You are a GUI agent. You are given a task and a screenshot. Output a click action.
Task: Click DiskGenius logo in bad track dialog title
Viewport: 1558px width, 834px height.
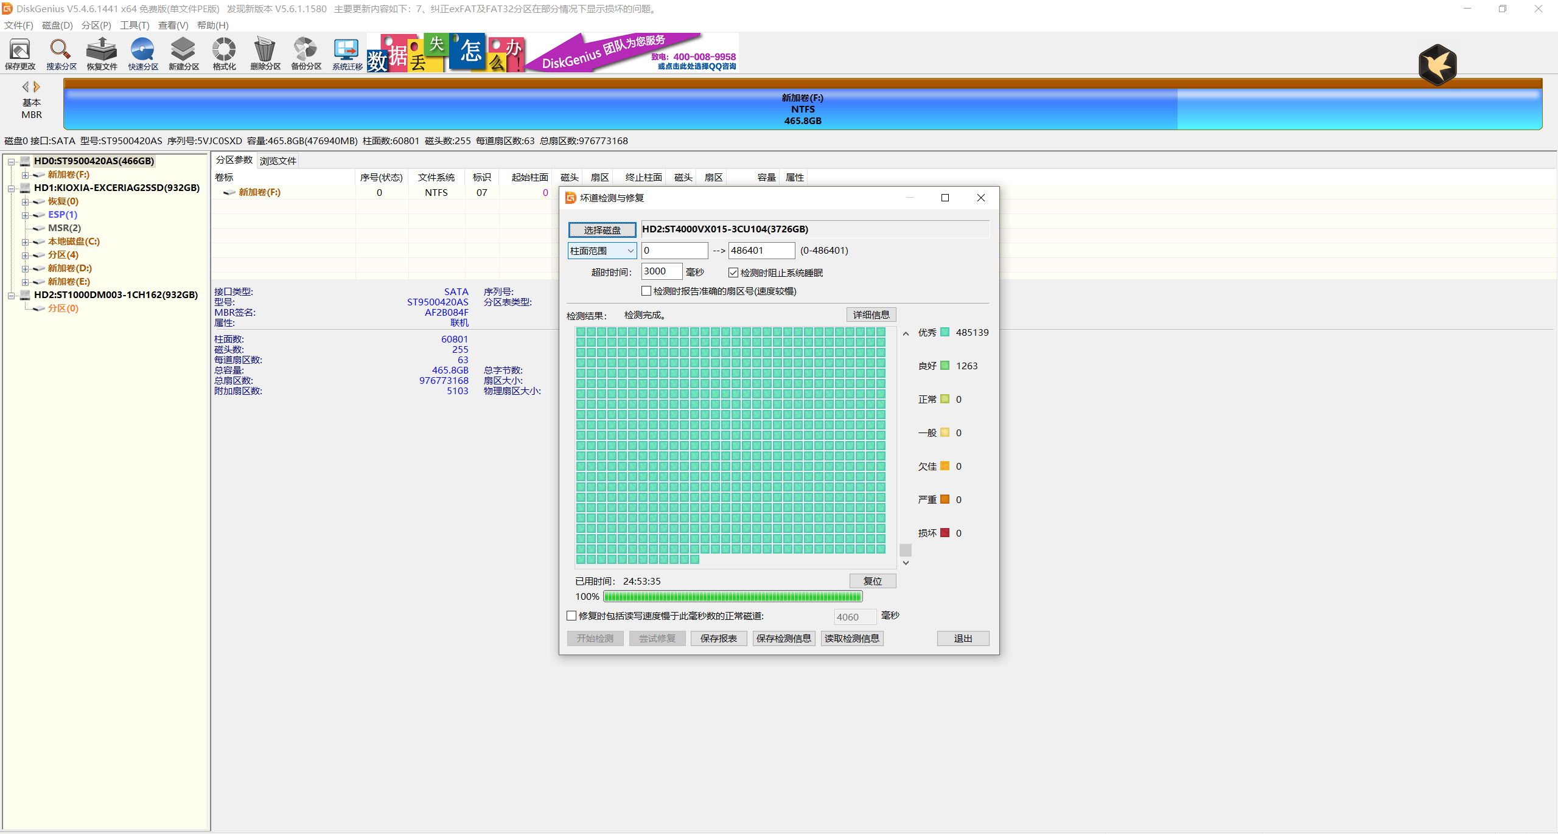point(570,198)
